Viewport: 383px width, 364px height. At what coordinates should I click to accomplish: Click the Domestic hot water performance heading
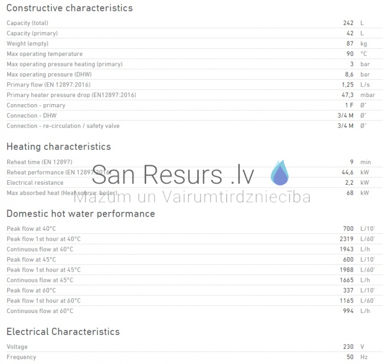pos(81,214)
